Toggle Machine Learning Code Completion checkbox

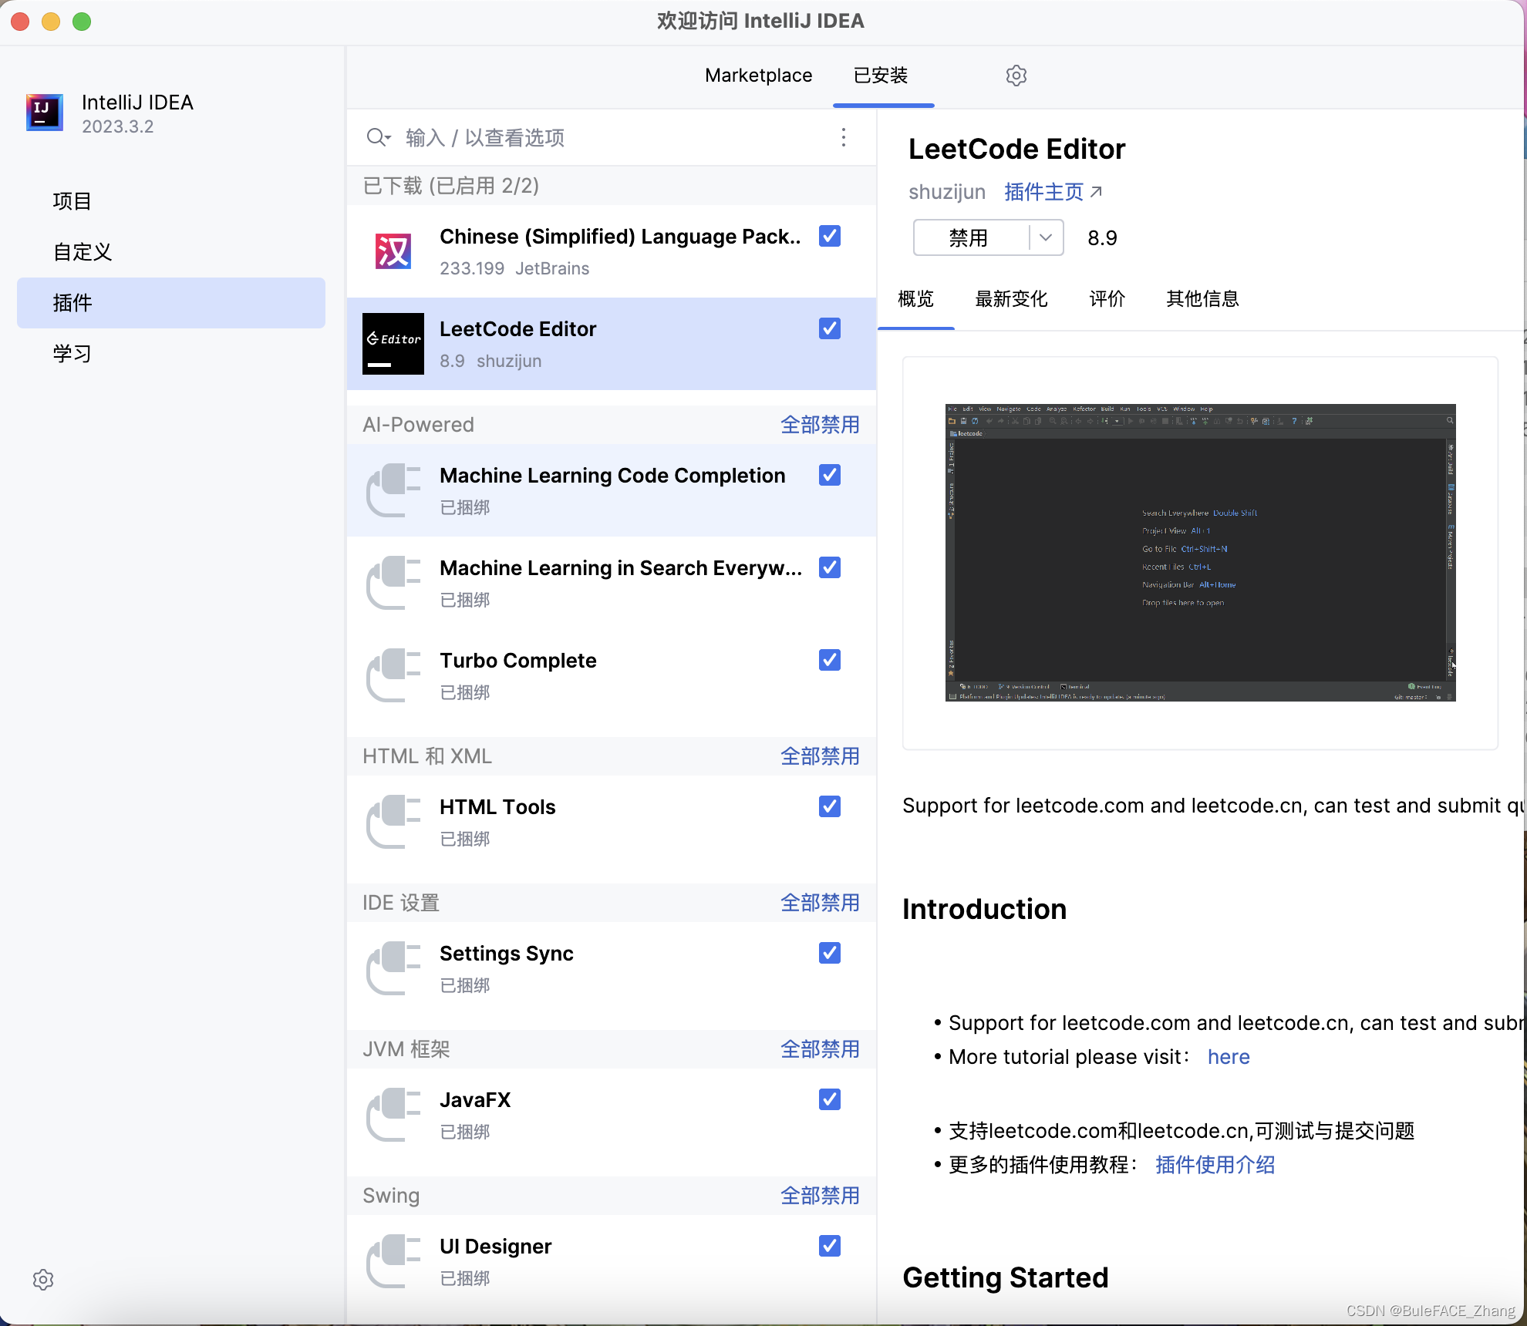coord(828,476)
